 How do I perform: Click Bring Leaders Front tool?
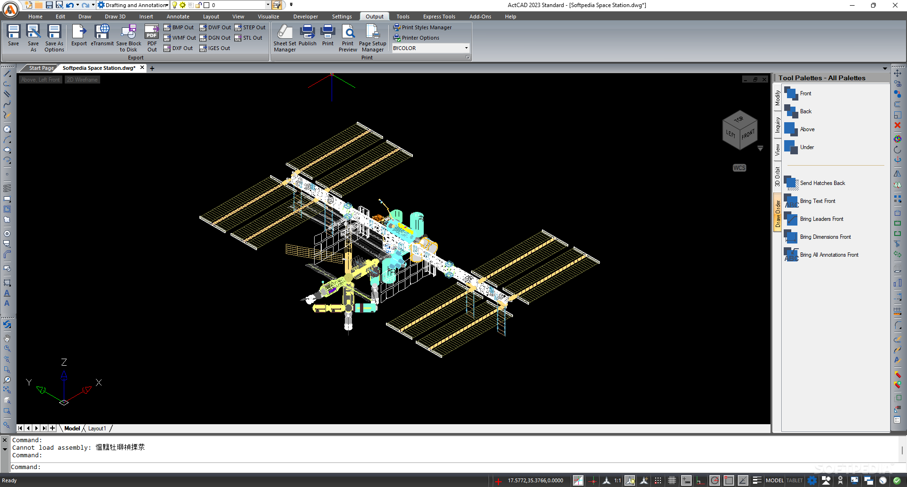pos(813,219)
